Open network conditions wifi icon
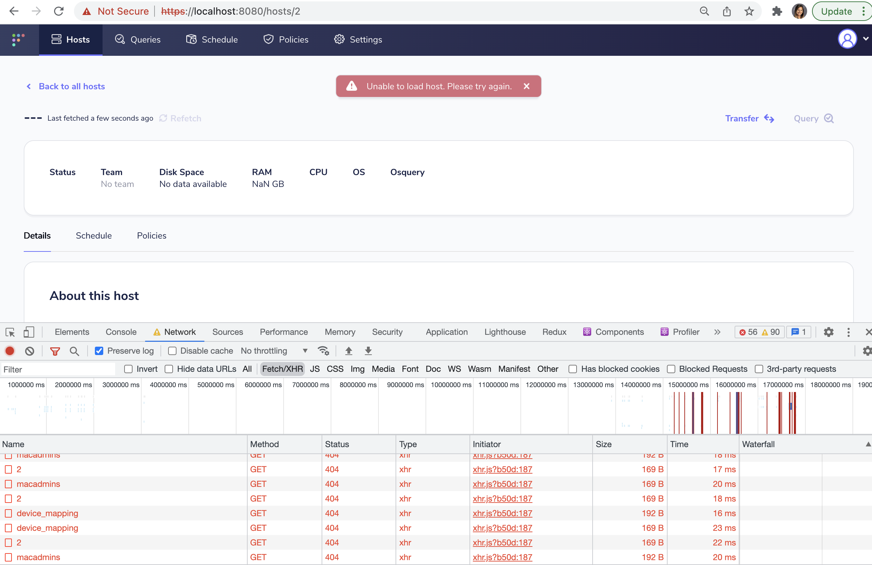The width and height of the screenshot is (872, 565). tap(323, 351)
